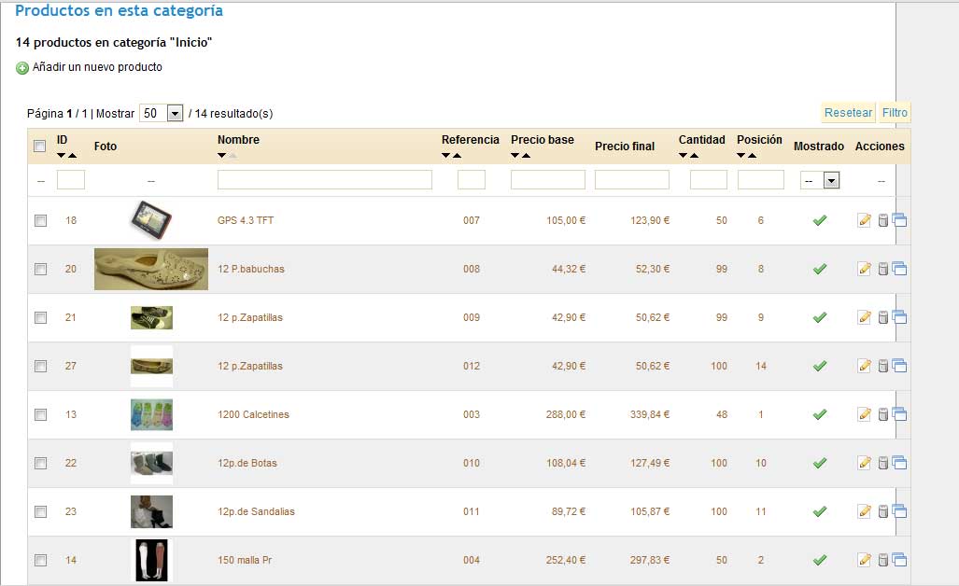Viewport: 959px width, 586px height.
Task: Toggle shown status for GPS 4.3 TFT
Action: 820,220
